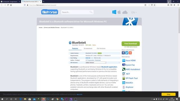
Task: Save page to Pocket
Action: click(x=152, y=5)
